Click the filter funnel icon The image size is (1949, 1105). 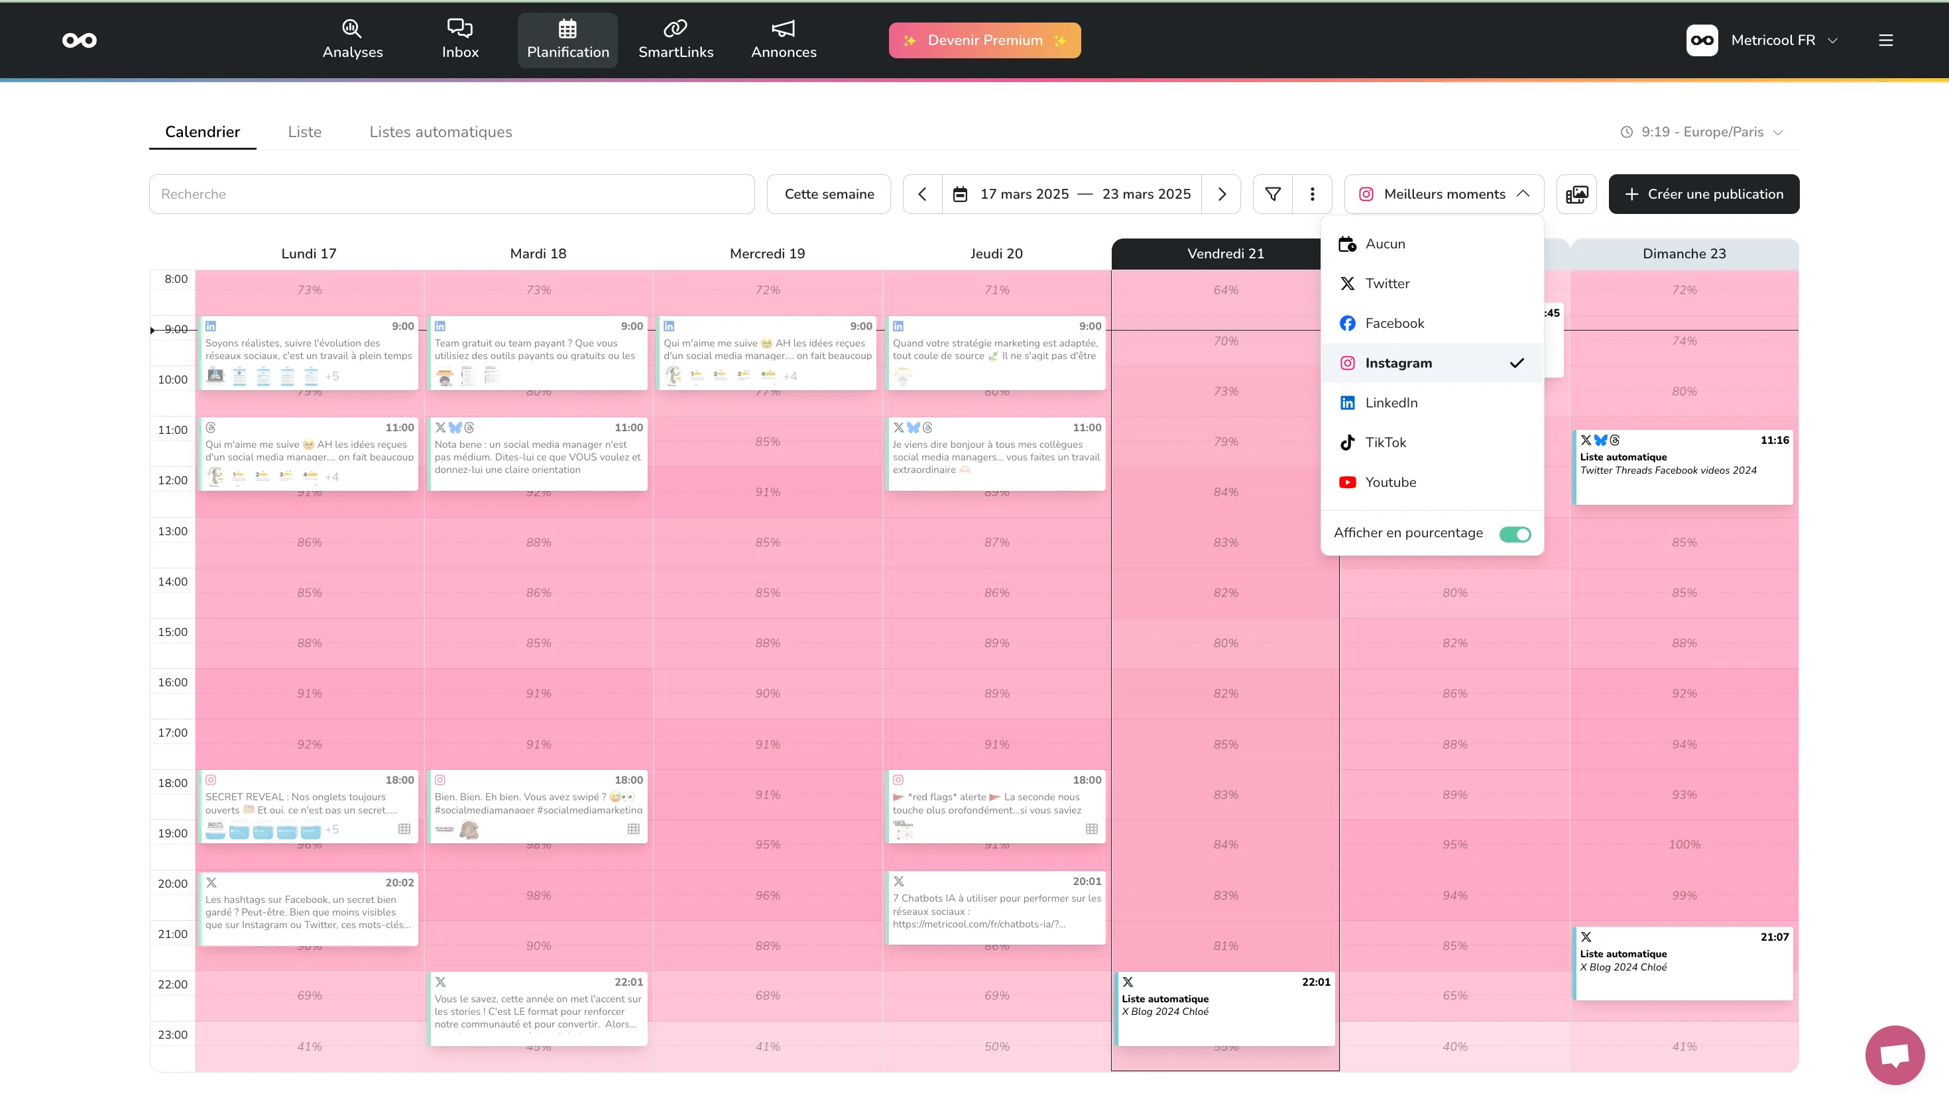[1273, 194]
